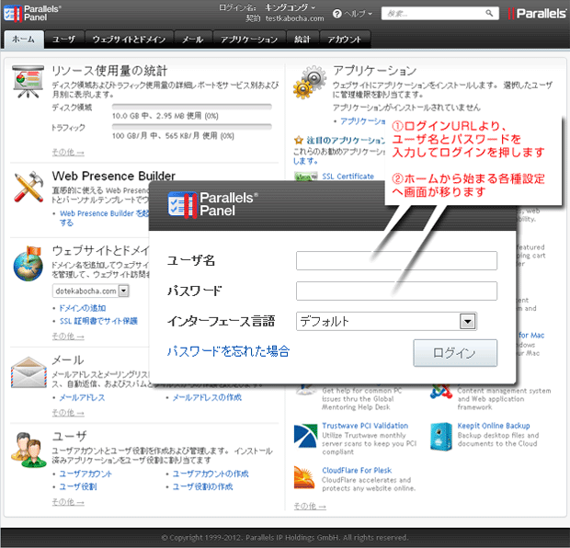Click the ユーザアカウントの作成 link
This screenshot has width=570, height=548.
coord(211,474)
